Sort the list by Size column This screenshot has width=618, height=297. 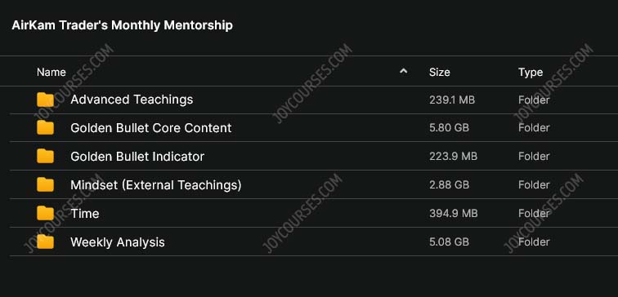440,73
